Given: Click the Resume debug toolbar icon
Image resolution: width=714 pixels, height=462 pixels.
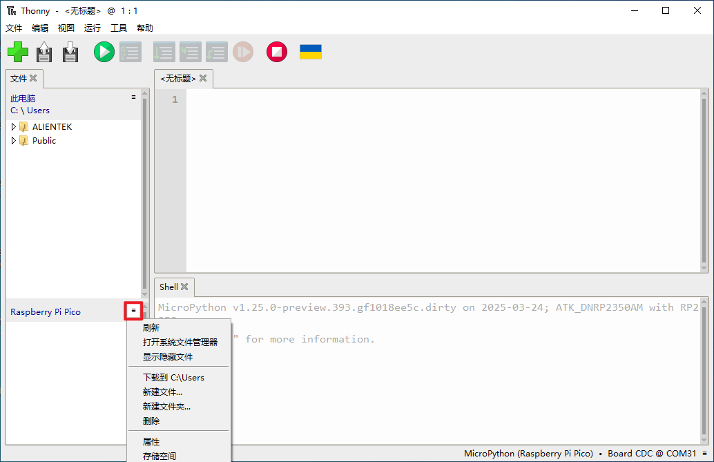Looking at the screenshot, I should (243, 52).
